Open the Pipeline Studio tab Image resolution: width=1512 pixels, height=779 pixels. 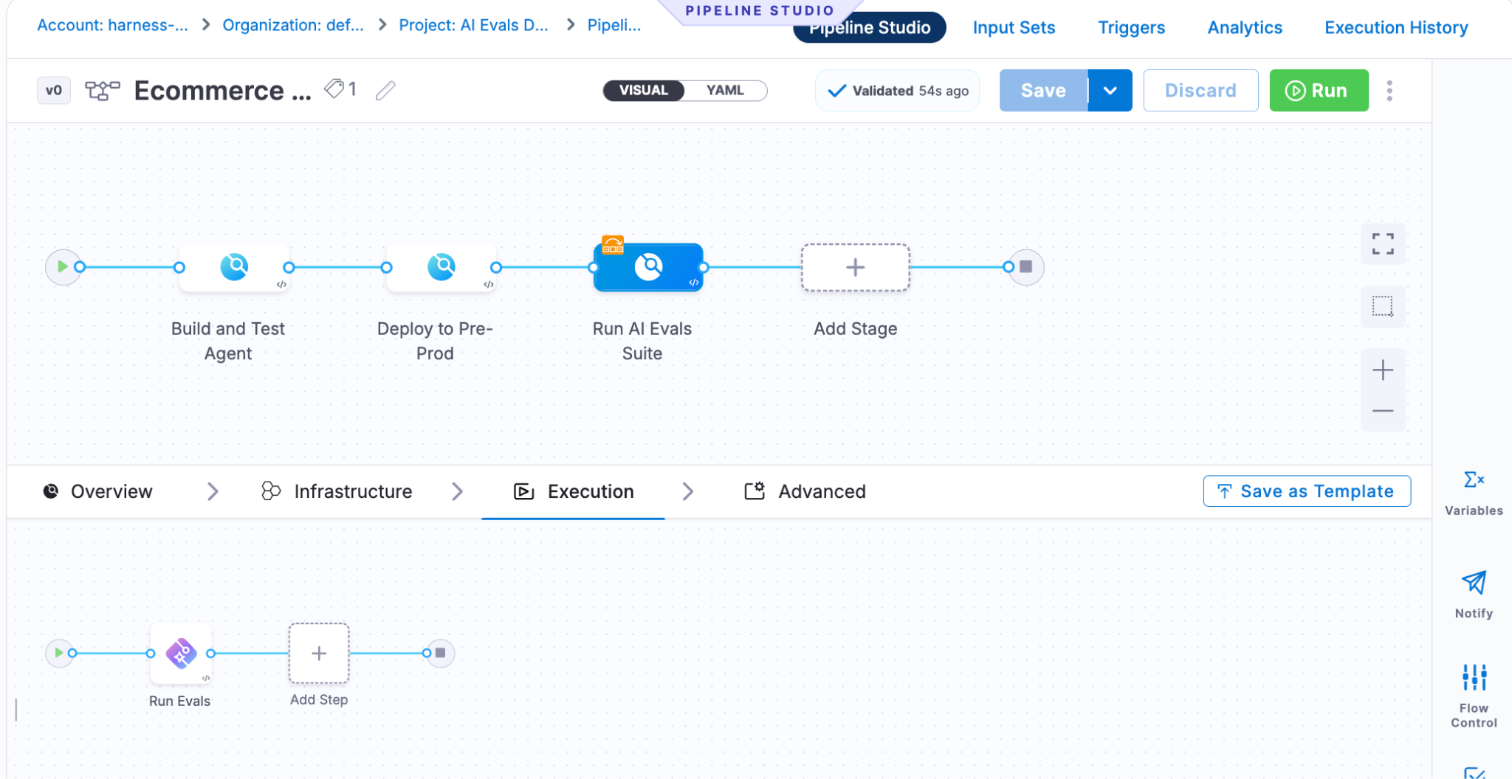pos(870,27)
